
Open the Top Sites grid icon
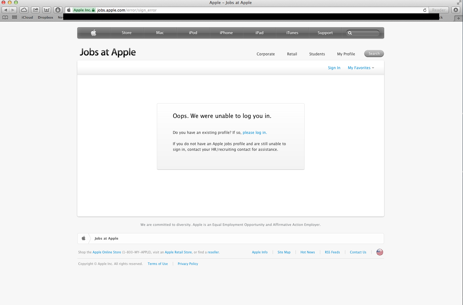tap(14, 18)
